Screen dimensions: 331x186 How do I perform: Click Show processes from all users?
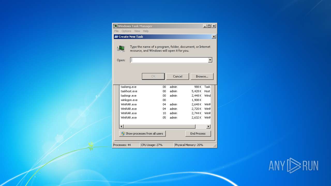(142, 134)
